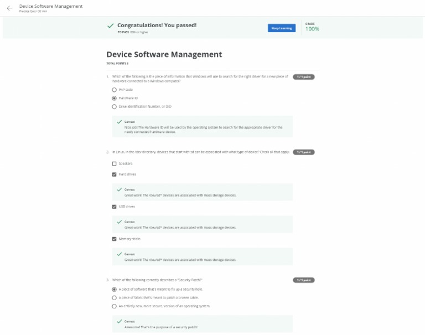The image size is (425, 335).
Task: Toggle the Memory sticks checkbox
Action: 115,239
